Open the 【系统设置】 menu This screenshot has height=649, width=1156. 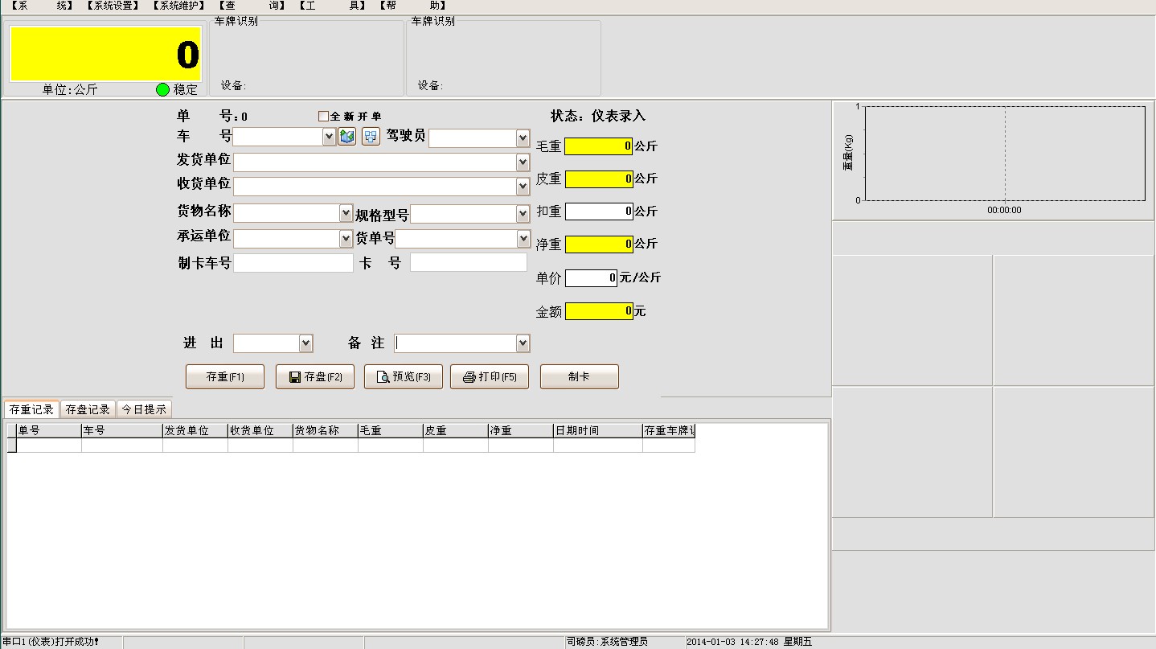(113, 6)
